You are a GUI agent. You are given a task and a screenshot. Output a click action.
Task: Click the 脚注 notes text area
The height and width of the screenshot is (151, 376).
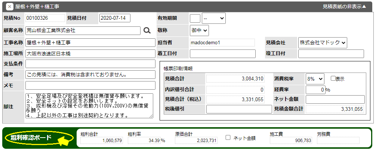click(x=89, y=106)
